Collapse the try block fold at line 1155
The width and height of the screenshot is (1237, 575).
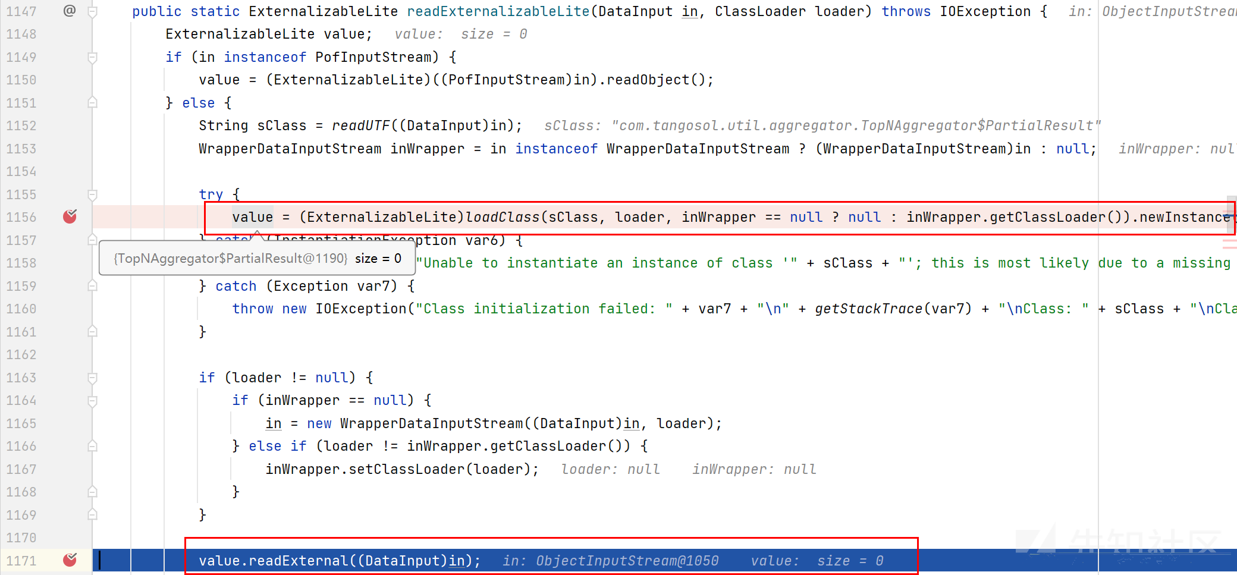click(x=92, y=194)
